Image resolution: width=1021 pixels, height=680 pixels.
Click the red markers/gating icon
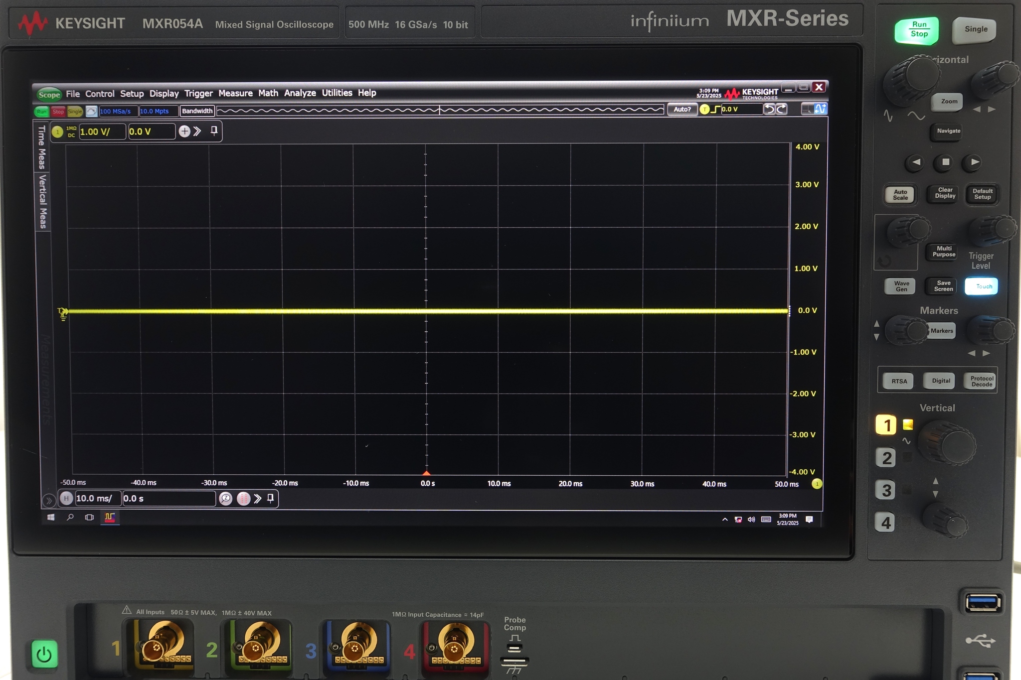pos(243,498)
